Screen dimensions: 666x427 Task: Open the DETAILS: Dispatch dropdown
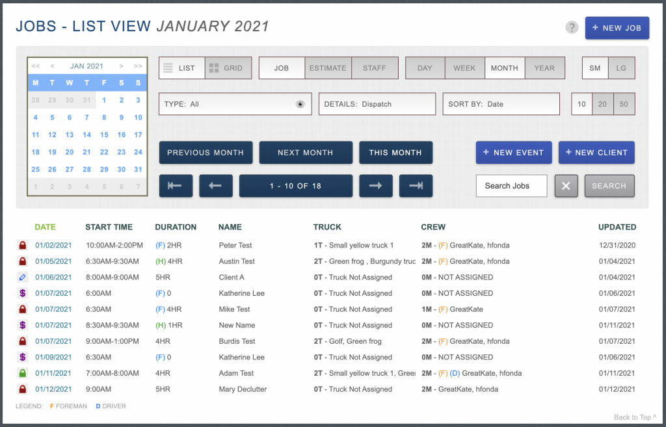(x=377, y=104)
